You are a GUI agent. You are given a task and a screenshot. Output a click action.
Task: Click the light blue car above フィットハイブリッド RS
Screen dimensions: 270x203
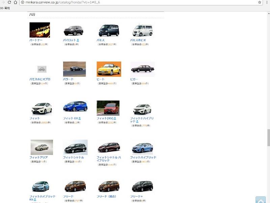point(40,186)
